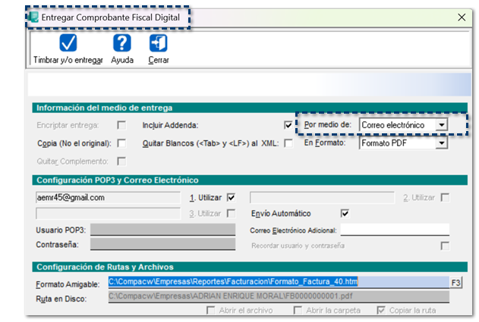Disable the Envío Automático checkbox
Image resolution: width=479 pixels, height=322 pixels.
(x=345, y=214)
